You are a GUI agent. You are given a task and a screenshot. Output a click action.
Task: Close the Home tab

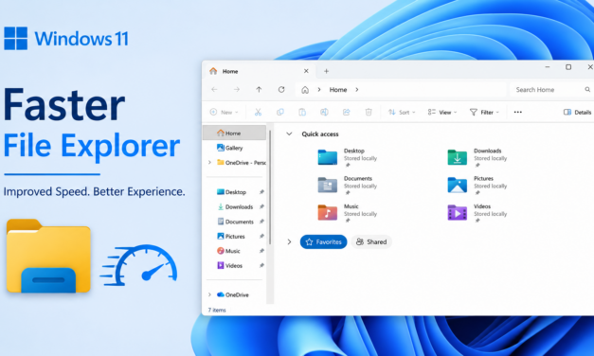point(306,71)
